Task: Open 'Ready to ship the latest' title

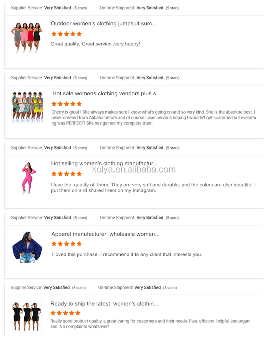Action: [104, 303]
